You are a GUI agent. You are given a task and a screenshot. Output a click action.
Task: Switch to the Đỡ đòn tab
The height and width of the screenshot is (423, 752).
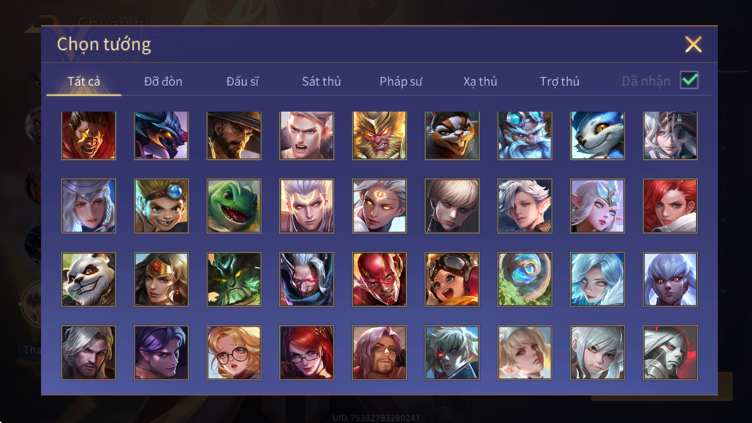163,81
